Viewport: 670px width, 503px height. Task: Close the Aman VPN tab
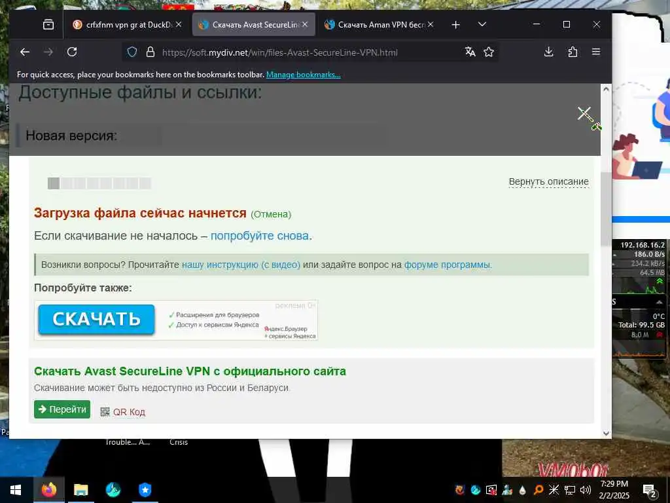tap(431, 24)
